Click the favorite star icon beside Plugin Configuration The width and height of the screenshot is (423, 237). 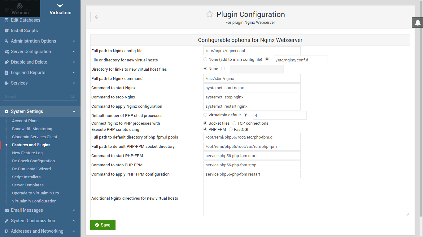tap(210, 14)
